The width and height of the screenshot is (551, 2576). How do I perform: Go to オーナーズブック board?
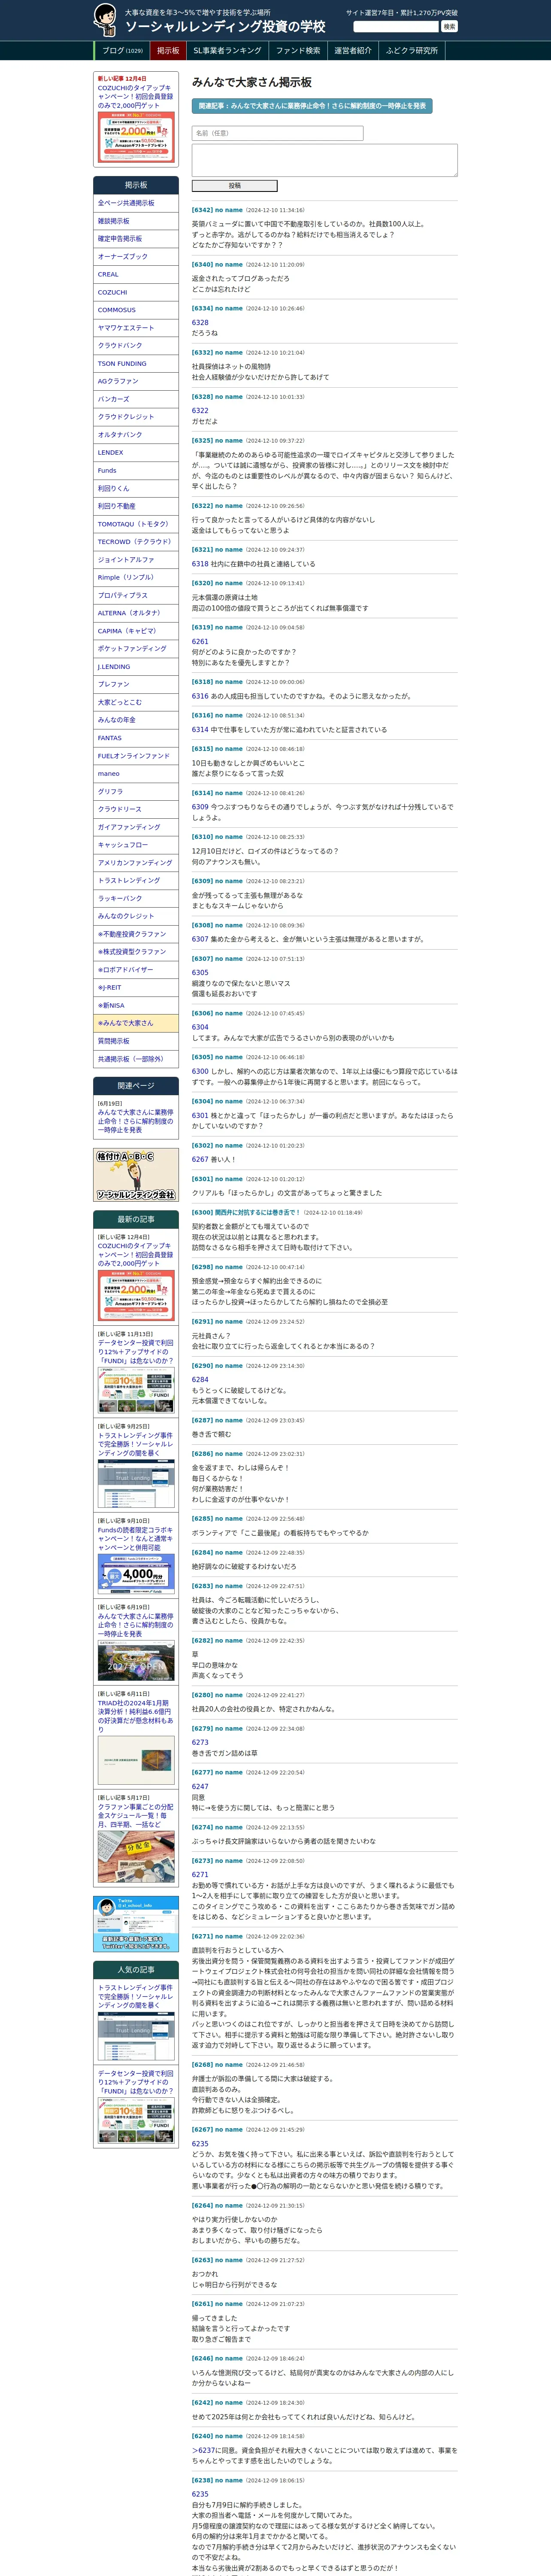[x=136, y=257]
